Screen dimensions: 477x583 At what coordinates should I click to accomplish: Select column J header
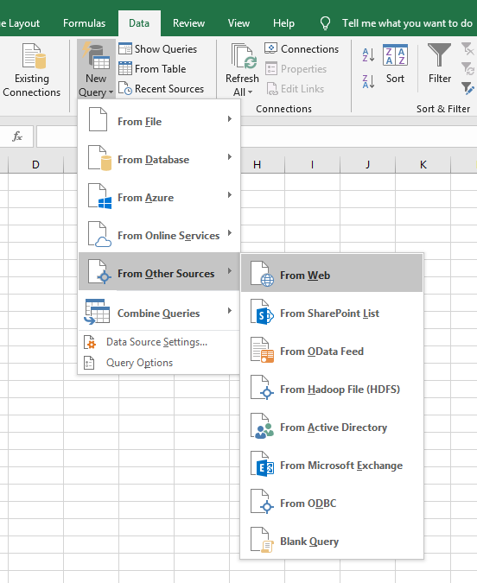point(367,164)
